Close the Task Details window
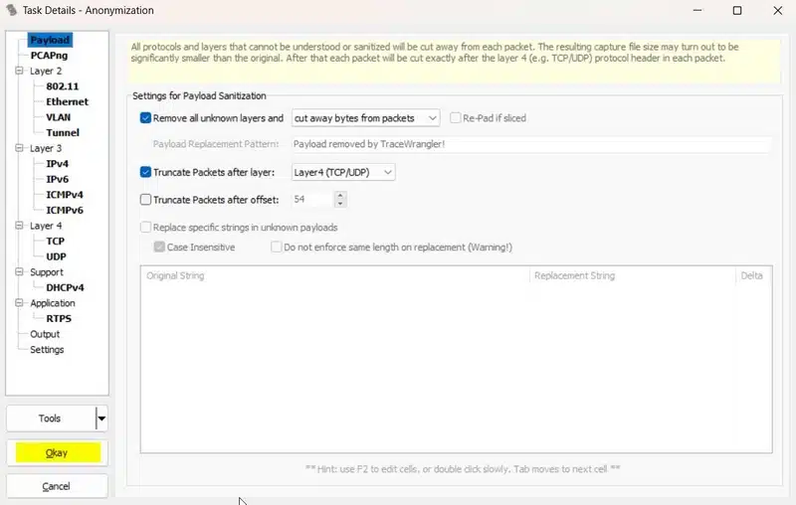Image resolution: width=796 pixels, height=505 pixels. pos(777,10)
